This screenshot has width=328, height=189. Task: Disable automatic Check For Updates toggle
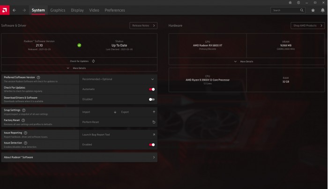coord(152,89)
